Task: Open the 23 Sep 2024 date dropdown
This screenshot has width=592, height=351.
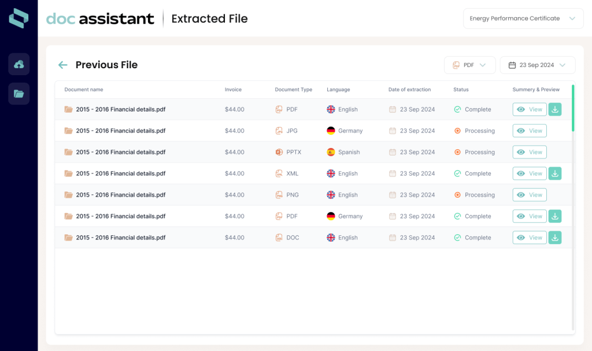Action: coord(537,65)
